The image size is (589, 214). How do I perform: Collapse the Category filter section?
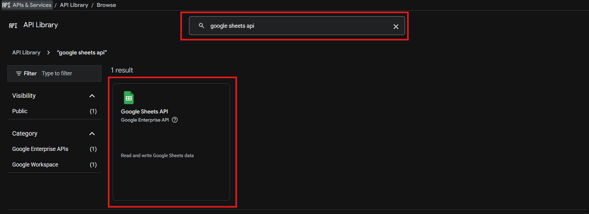(x=92, y=134)
